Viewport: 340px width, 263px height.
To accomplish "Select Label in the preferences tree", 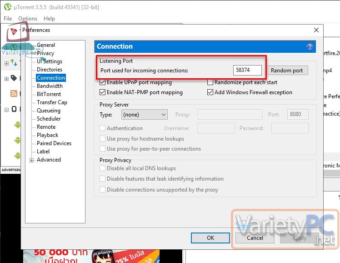I will click(x=43, y=152).
